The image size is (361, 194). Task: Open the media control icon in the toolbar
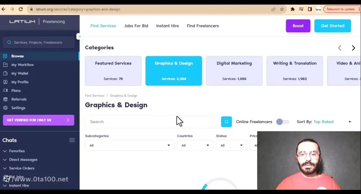(301, 9)
